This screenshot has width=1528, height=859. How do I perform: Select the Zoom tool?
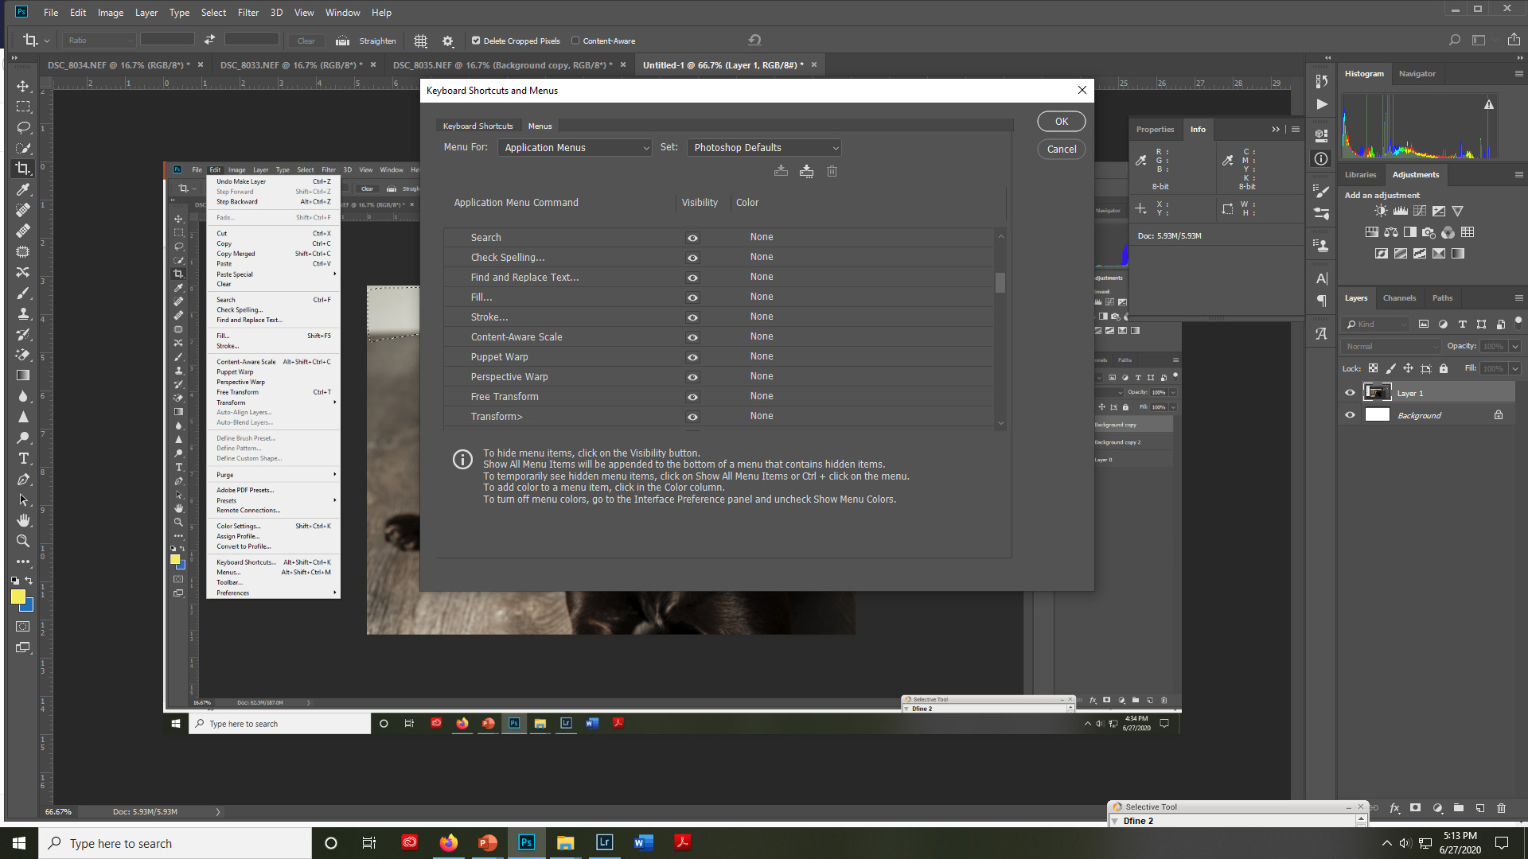click(x=23, y=541)
